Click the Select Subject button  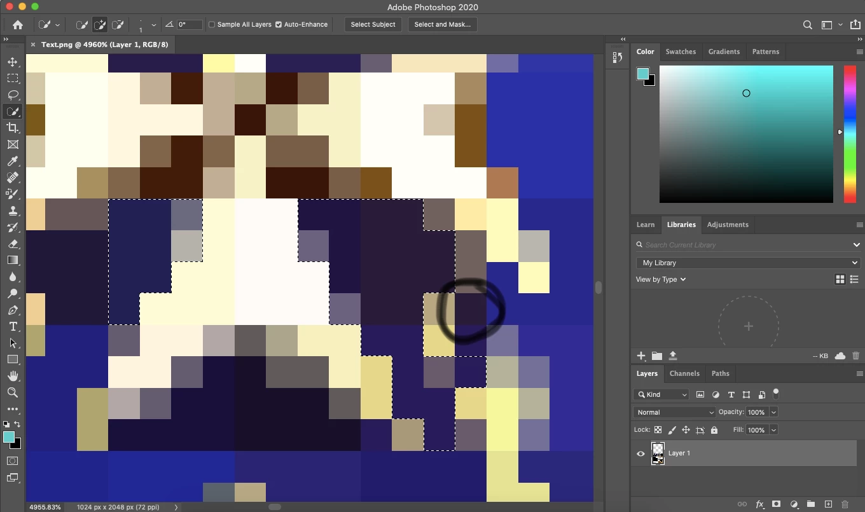coord(373,25)
